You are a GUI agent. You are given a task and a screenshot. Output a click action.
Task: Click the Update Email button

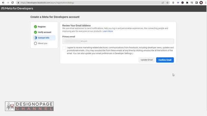[x=147, y=60]
